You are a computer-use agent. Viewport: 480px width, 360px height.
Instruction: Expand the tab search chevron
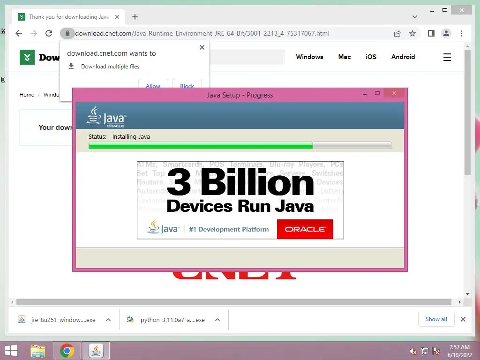(415, 17)
